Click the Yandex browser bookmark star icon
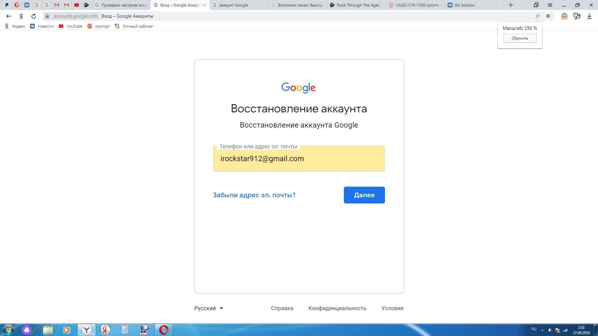The width and height of the screenshot is (598, 336). point(548,16)
